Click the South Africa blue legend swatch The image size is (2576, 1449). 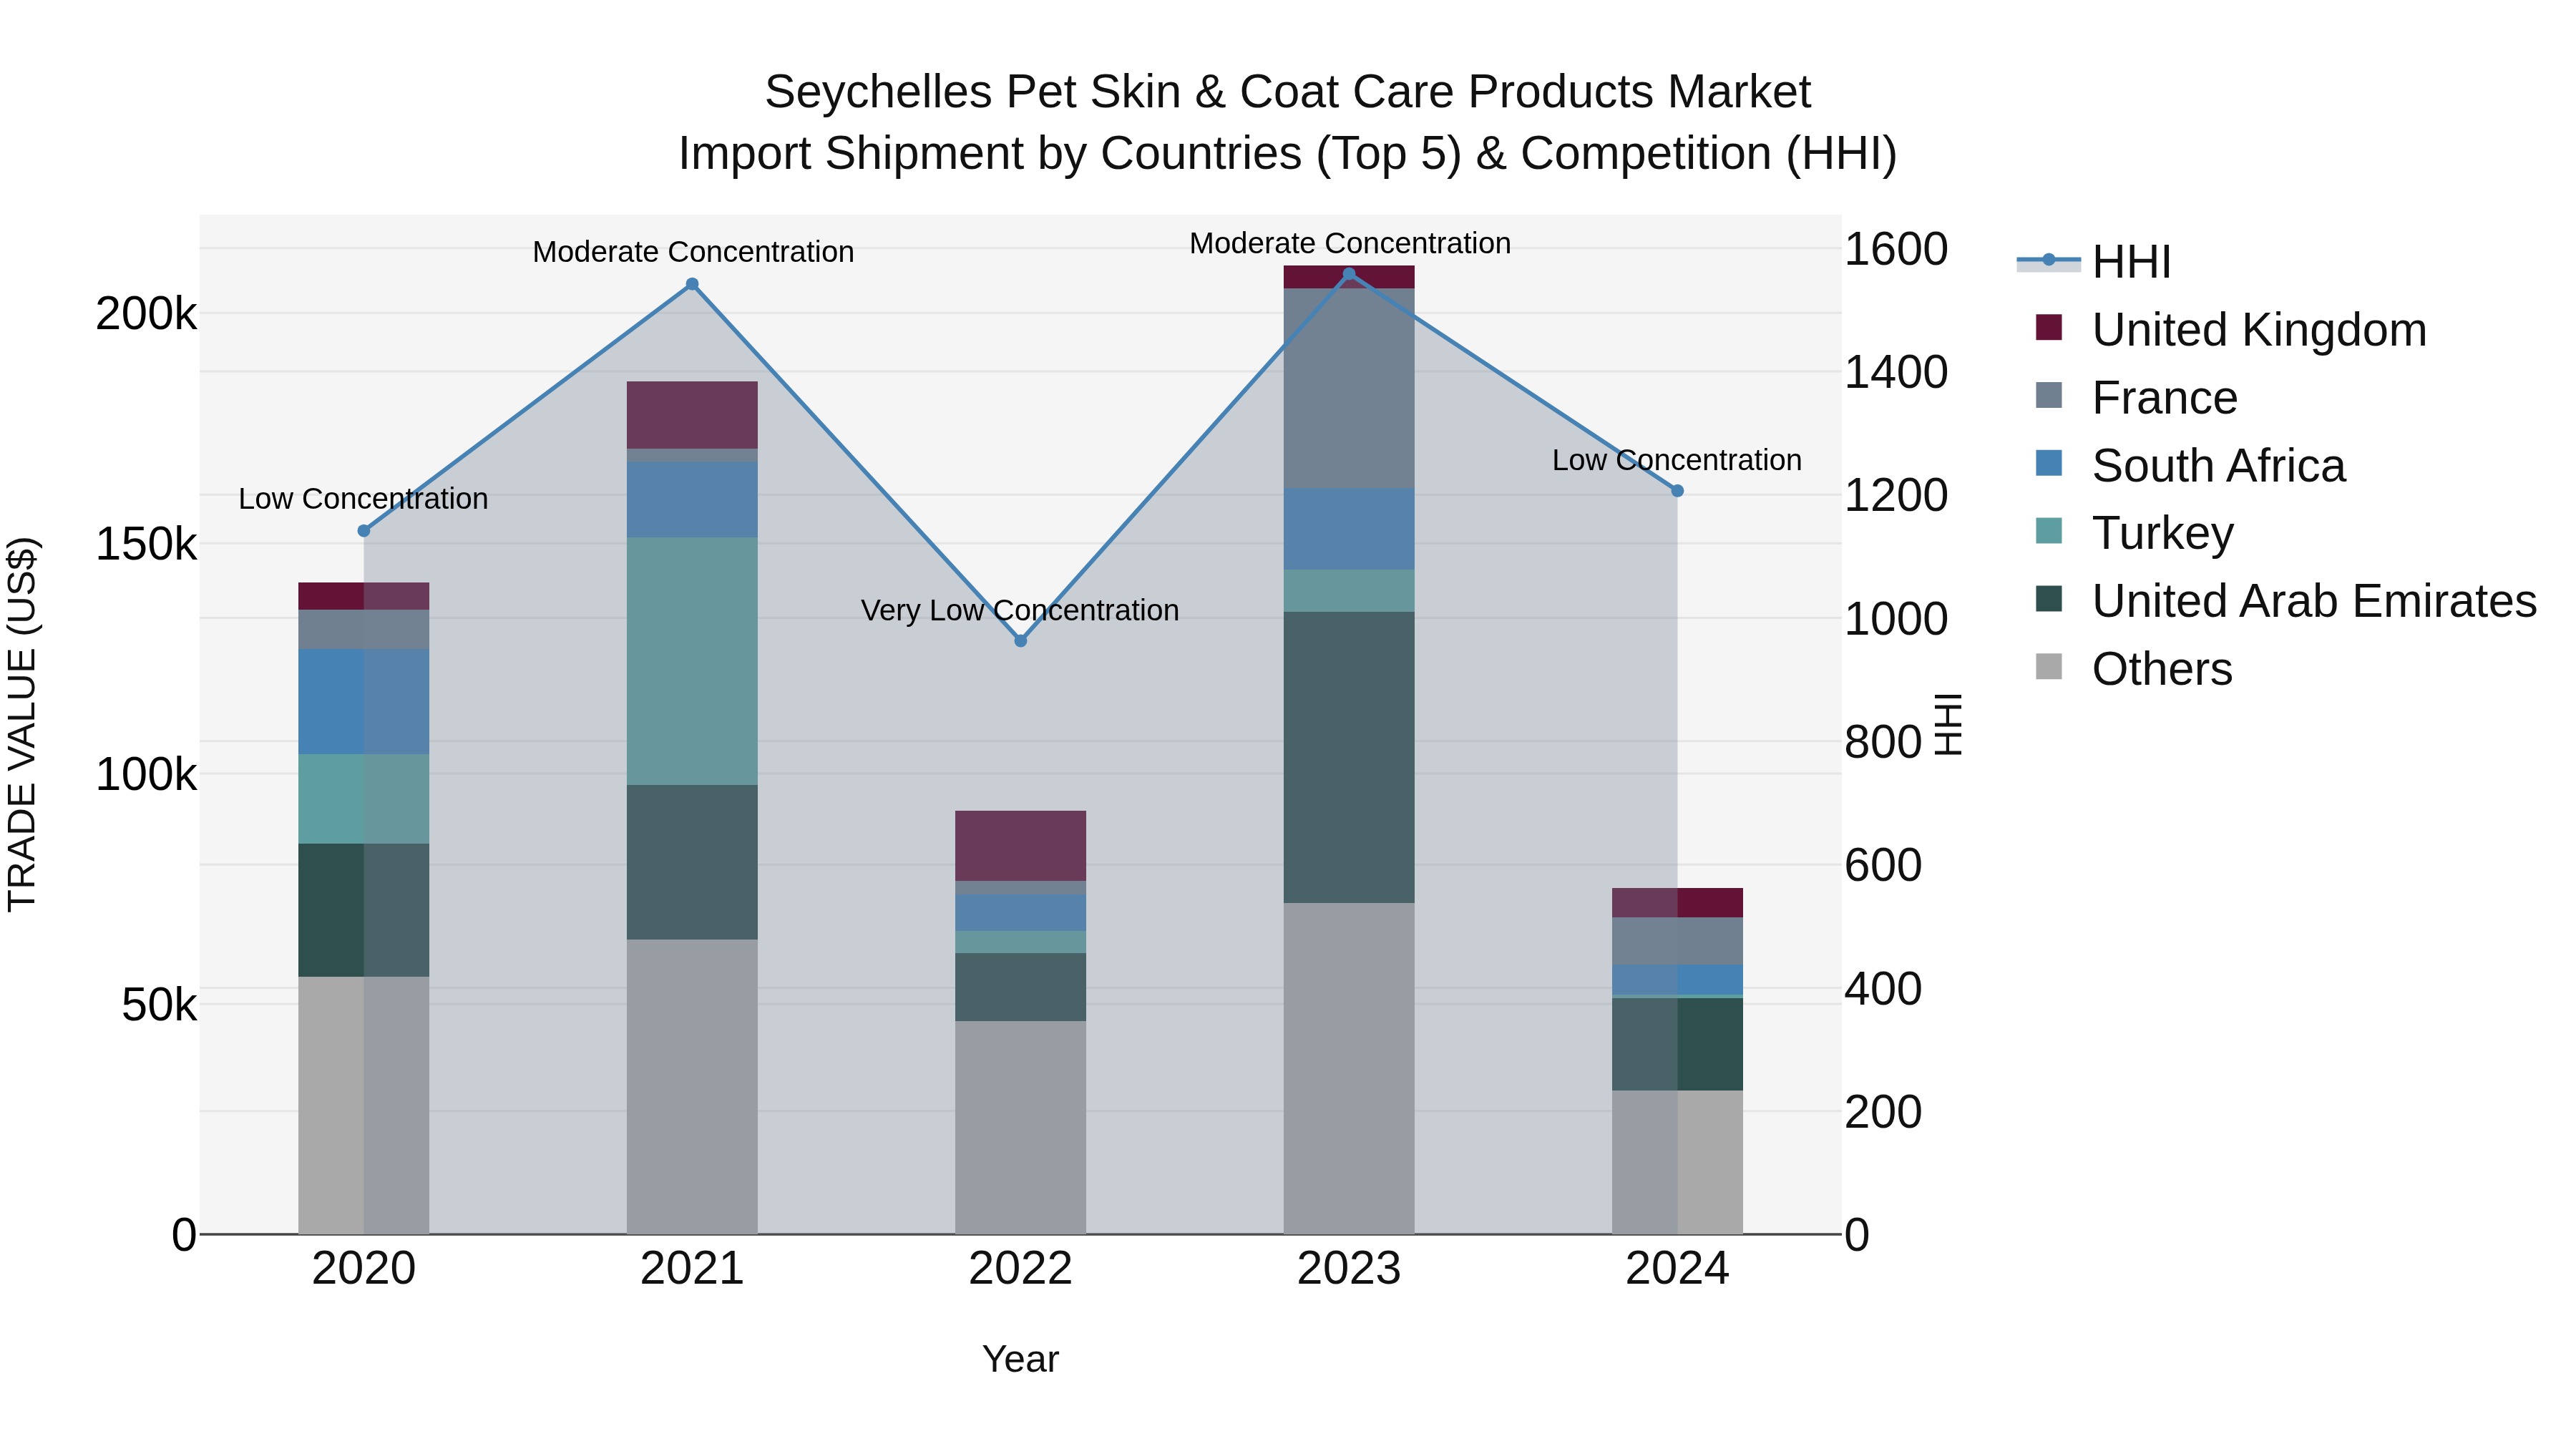click(2049, 463)
